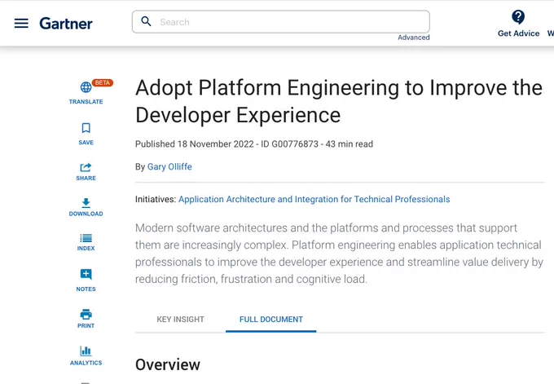Open the hamburger navigation menu
Screen dimensions: 554x384
[21, 24]
